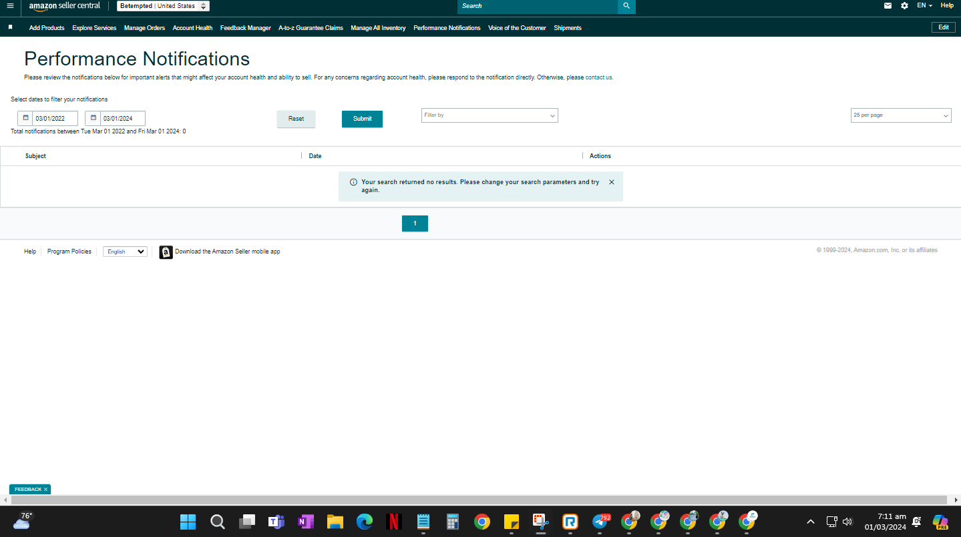Launch Microsoft Teams from taskbar
This screenshot has width=961, height=537.
(x=276, y=522)
